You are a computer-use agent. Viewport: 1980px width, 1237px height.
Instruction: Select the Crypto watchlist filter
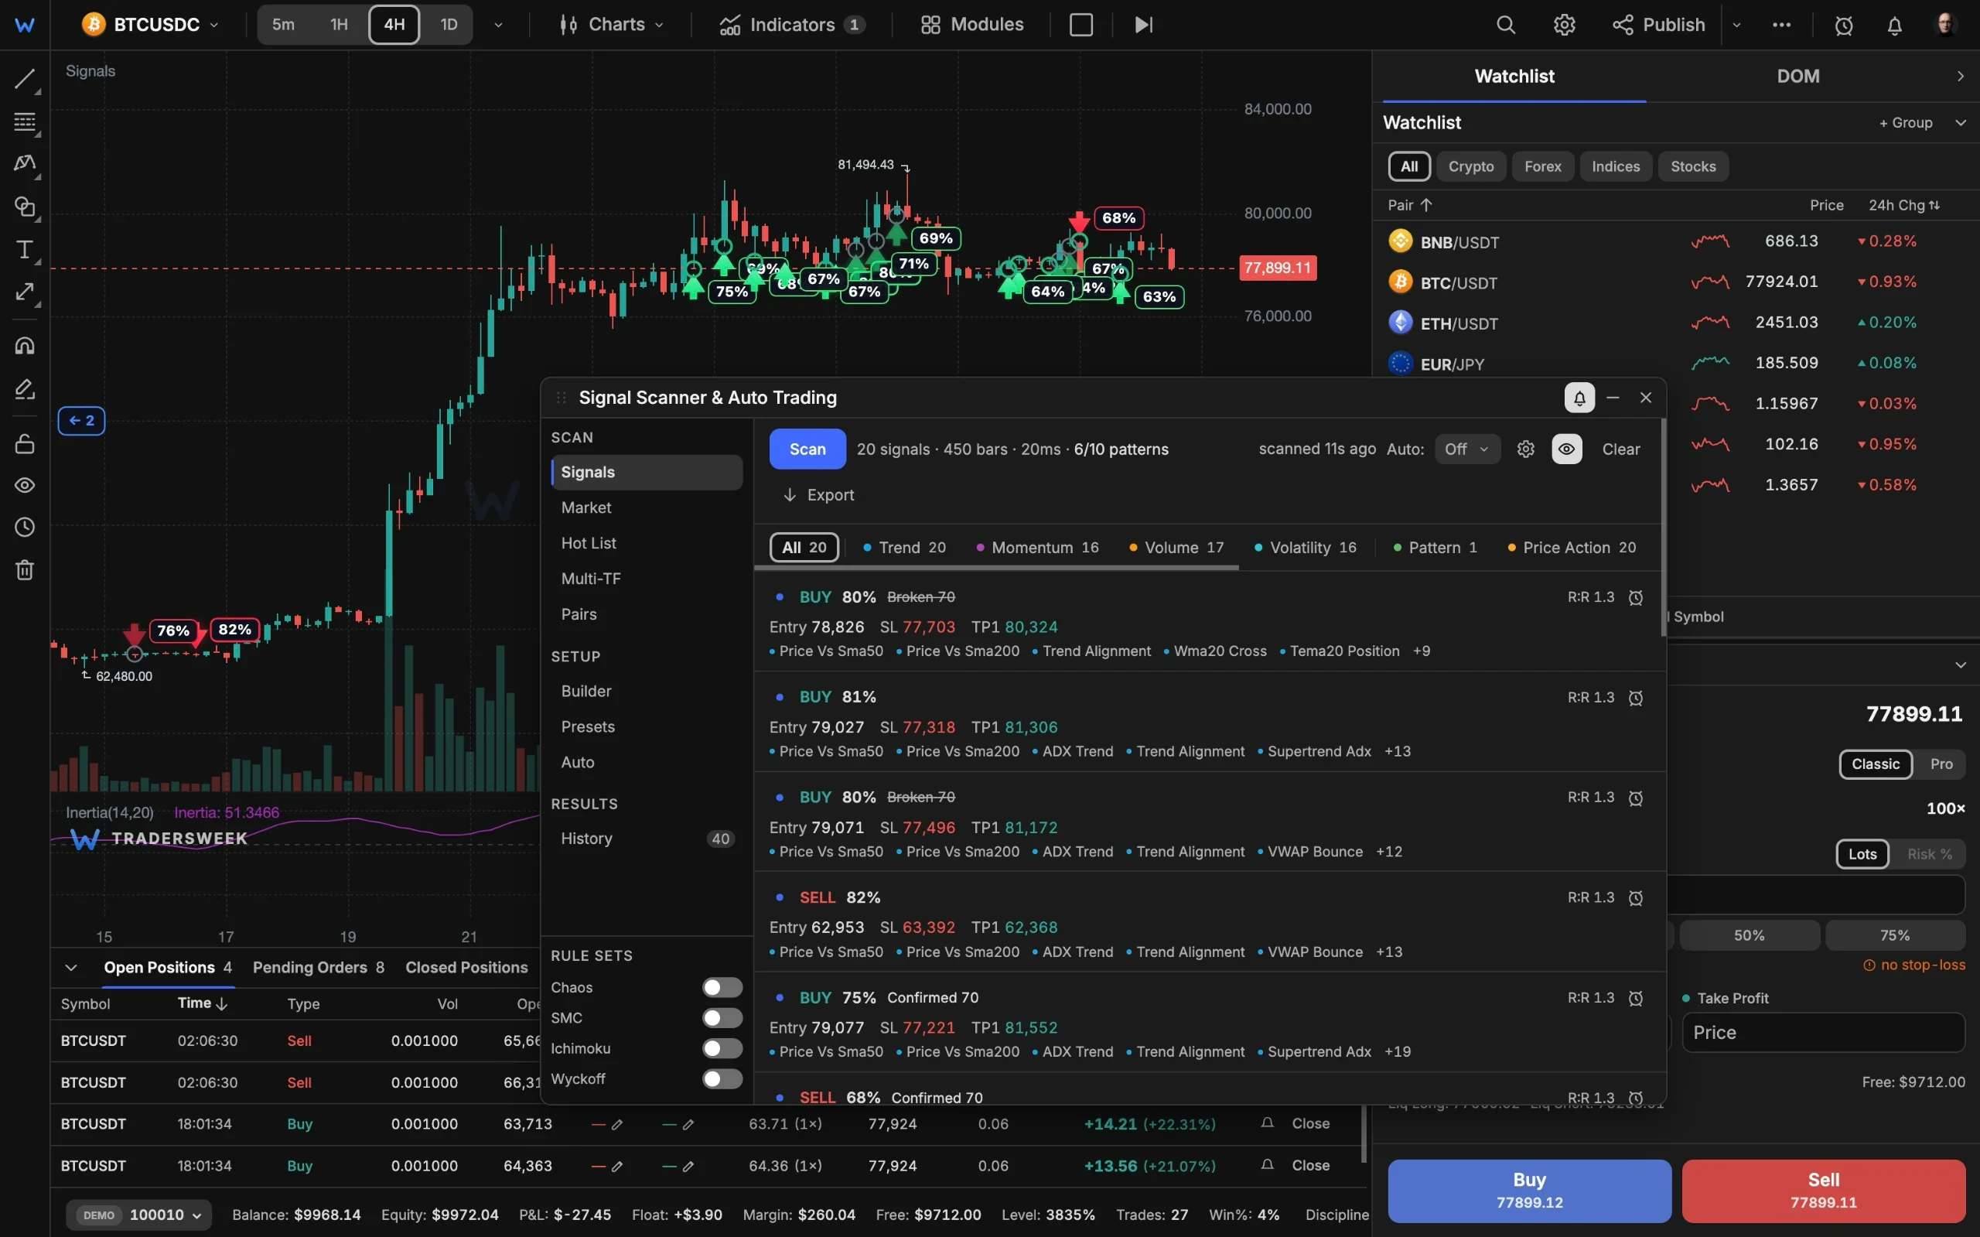[1470, 166]
